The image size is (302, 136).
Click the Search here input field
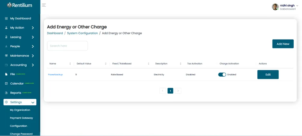[x=67, y=46]
